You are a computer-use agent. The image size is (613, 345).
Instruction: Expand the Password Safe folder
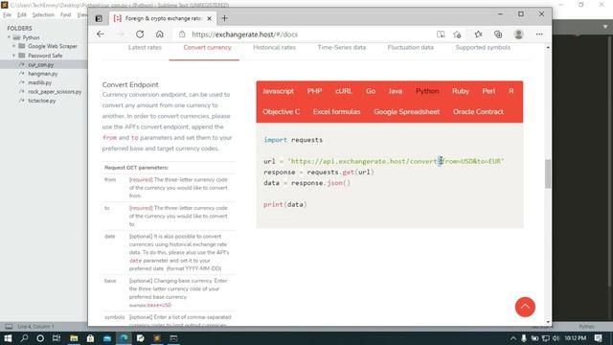point(14,56)
